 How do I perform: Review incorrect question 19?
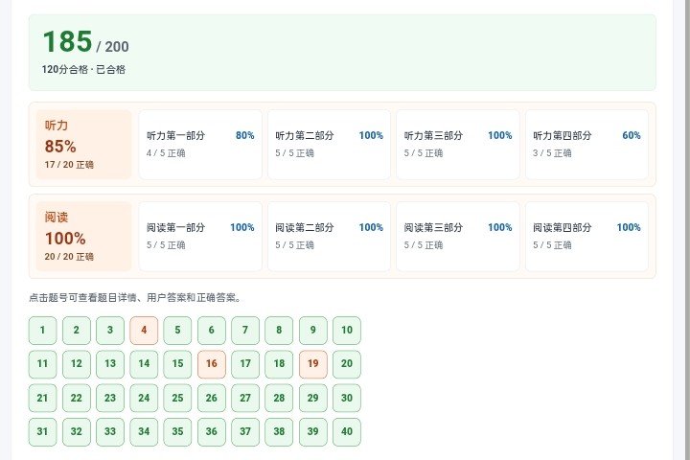312,364
